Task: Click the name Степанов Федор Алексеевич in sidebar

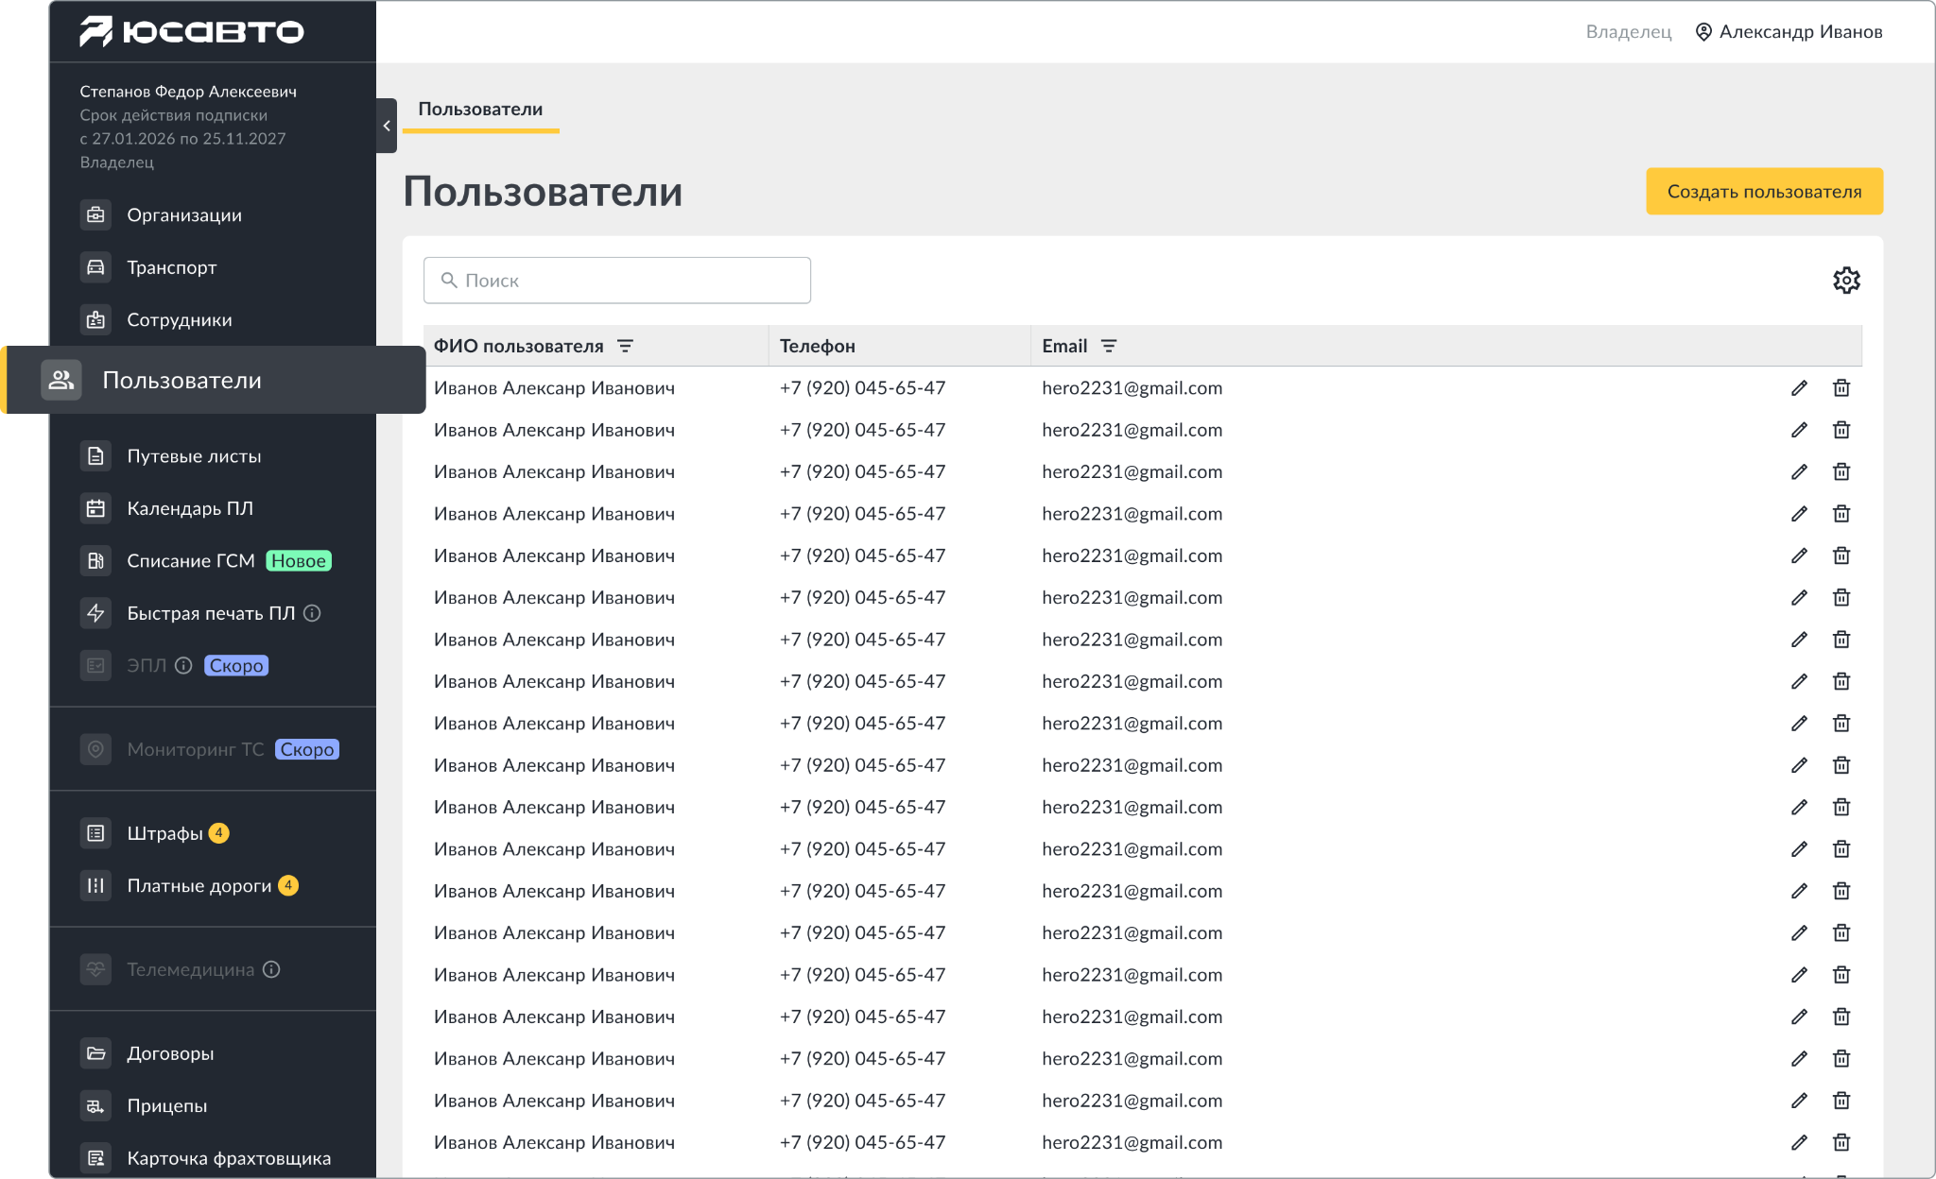Action: tap(188, 92)
